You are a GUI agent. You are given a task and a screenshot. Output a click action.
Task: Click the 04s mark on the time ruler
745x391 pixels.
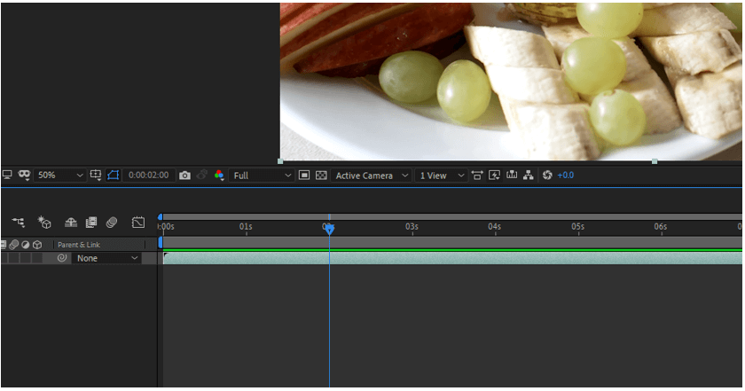tap(495, 227)
